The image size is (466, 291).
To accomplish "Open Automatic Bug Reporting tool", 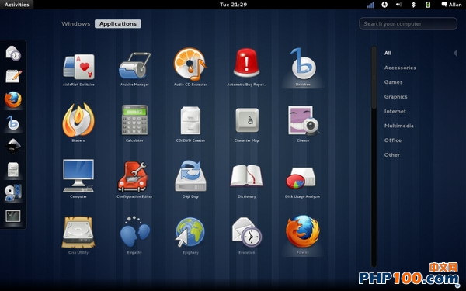I will pos(246,67).
